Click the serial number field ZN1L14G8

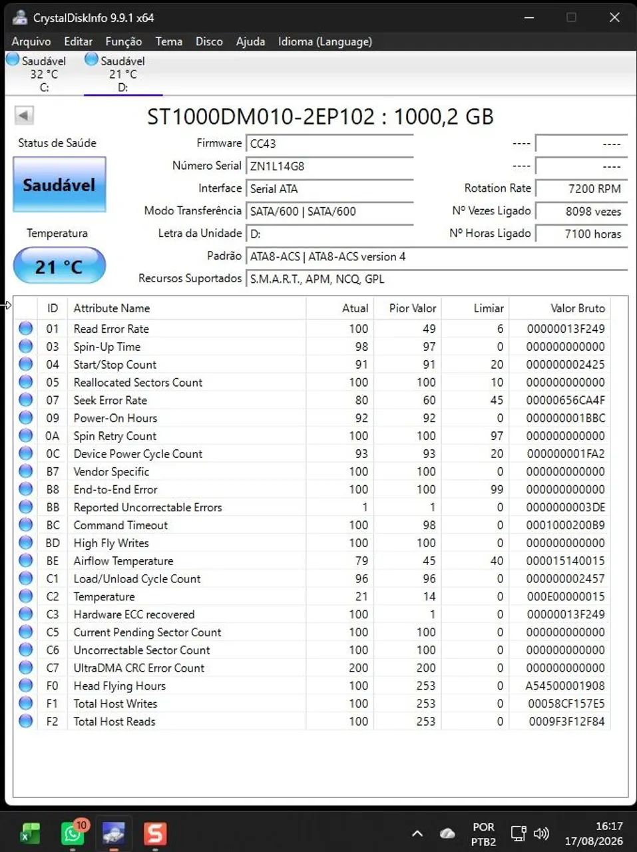pyautogui.click(x=330, y=166)
